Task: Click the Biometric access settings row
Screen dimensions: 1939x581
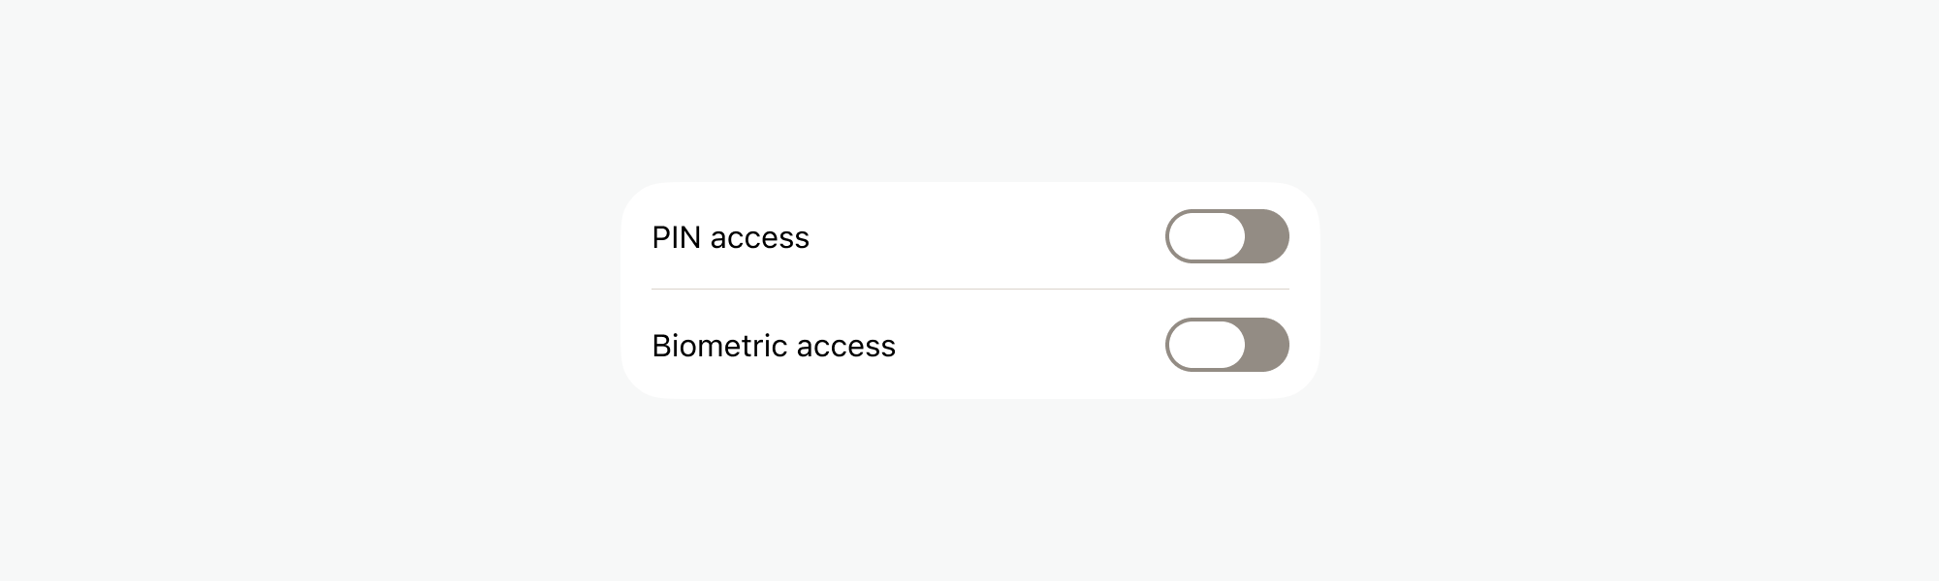Action: [969, 345]
